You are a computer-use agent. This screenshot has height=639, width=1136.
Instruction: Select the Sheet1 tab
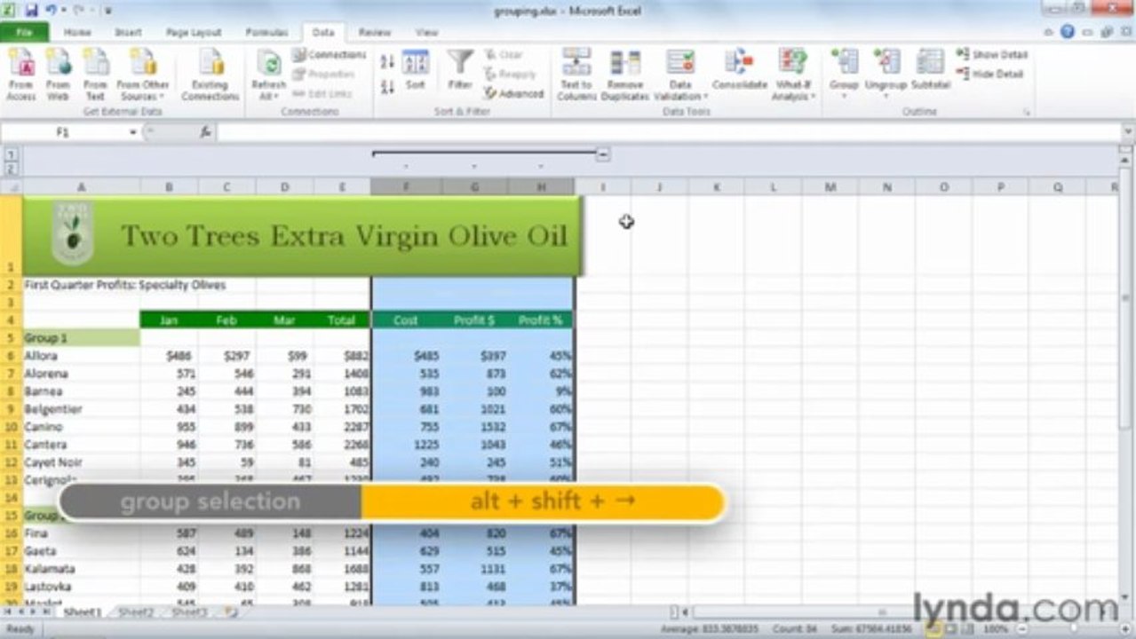pyautogui.click(x=81, y=611)
